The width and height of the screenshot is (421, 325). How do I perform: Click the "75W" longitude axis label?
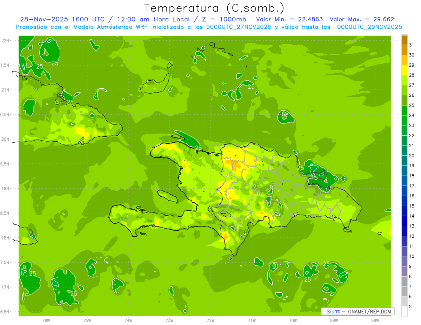(87, 320)
